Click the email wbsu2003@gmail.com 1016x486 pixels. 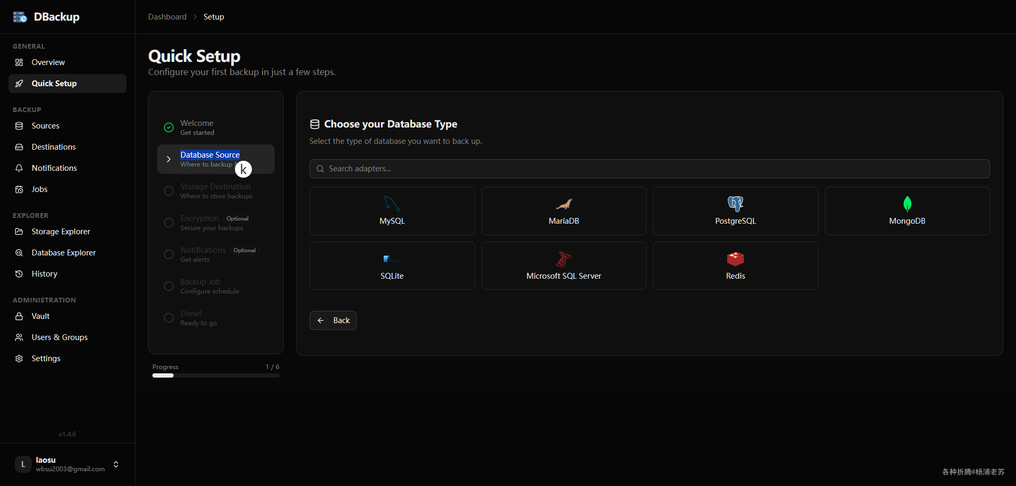point(70,469)
